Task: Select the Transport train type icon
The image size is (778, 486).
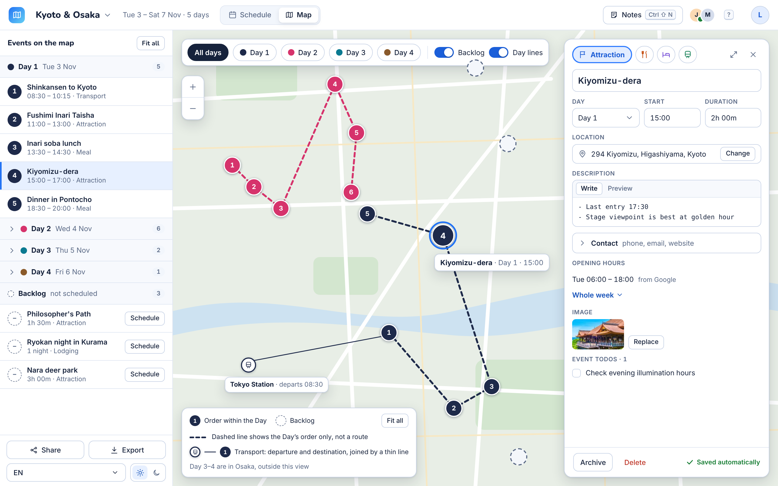Action: click(x=688, y=55)
